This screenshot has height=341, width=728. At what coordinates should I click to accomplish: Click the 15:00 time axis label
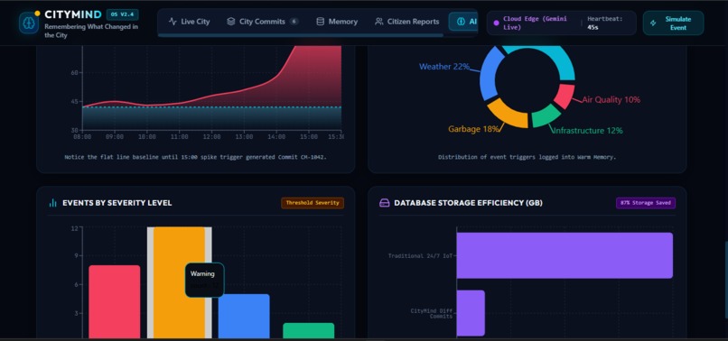309,137
